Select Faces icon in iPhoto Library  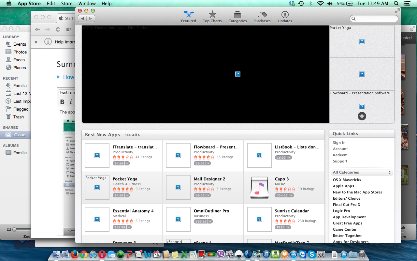click(x=8, y=60)
